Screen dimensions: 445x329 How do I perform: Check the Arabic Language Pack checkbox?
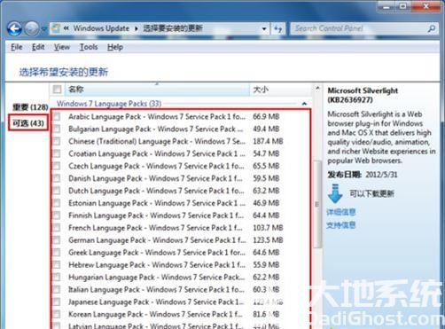click(x=57, y=116)
